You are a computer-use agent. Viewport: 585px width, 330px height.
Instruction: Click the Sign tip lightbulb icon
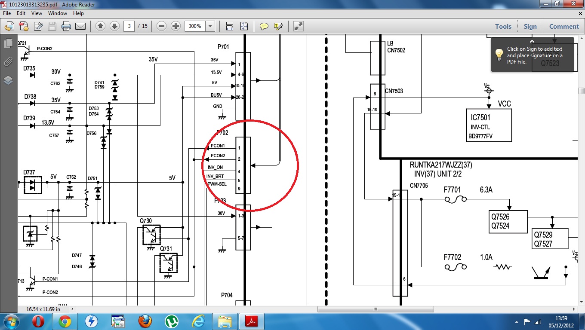[499, 55]
